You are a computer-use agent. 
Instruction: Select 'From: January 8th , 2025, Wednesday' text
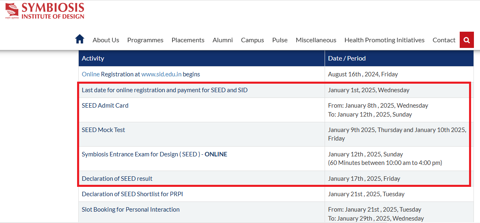[x=378, y=105]
